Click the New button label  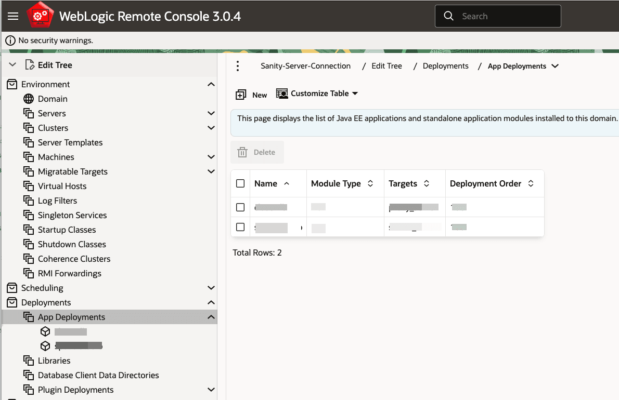[260, 95]
